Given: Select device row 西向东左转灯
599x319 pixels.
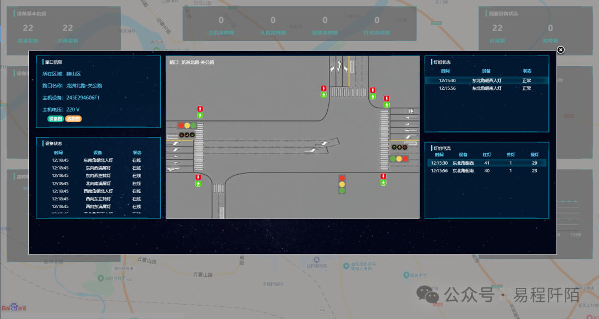Looking at the screenshot, I should click(98, 199).
